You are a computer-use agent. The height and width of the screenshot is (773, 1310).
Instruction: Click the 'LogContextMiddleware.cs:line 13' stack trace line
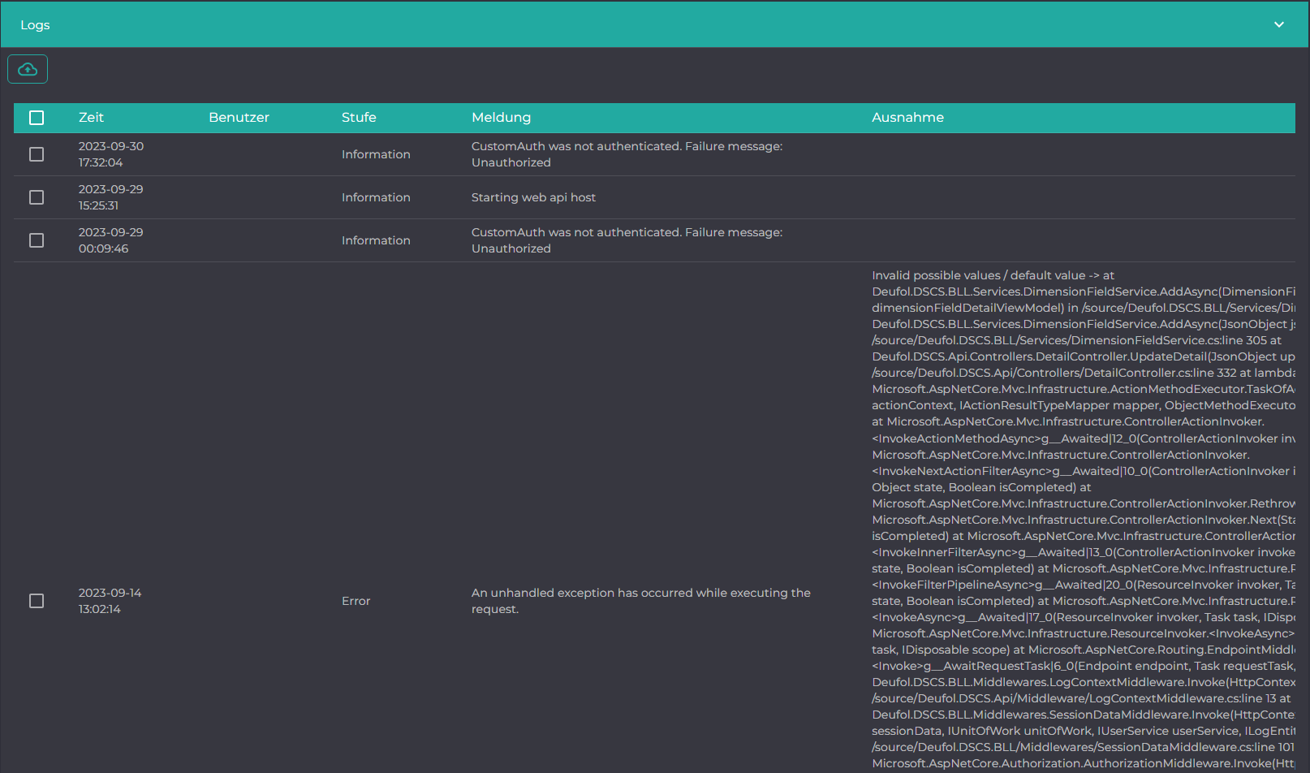pos(1081,698)
